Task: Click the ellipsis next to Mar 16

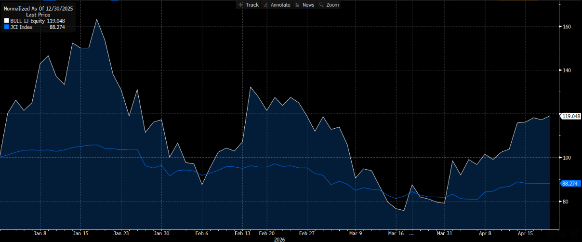Action: coord(411,233)
